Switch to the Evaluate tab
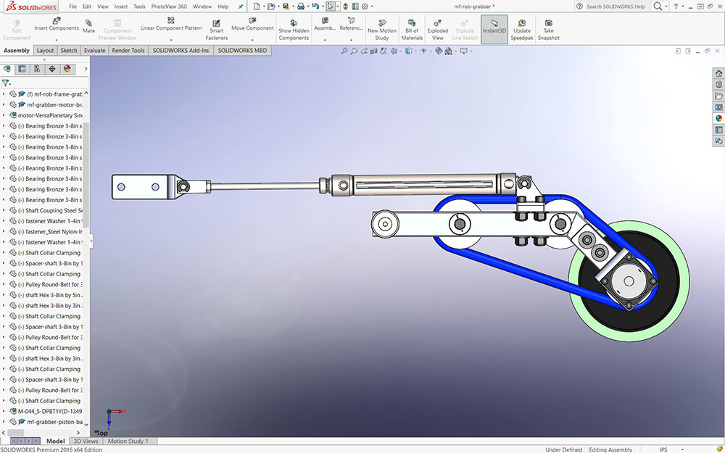 click(x=94, y=51)
